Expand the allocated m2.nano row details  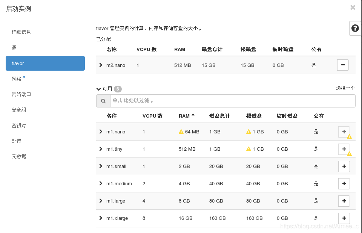click(101, 65)
